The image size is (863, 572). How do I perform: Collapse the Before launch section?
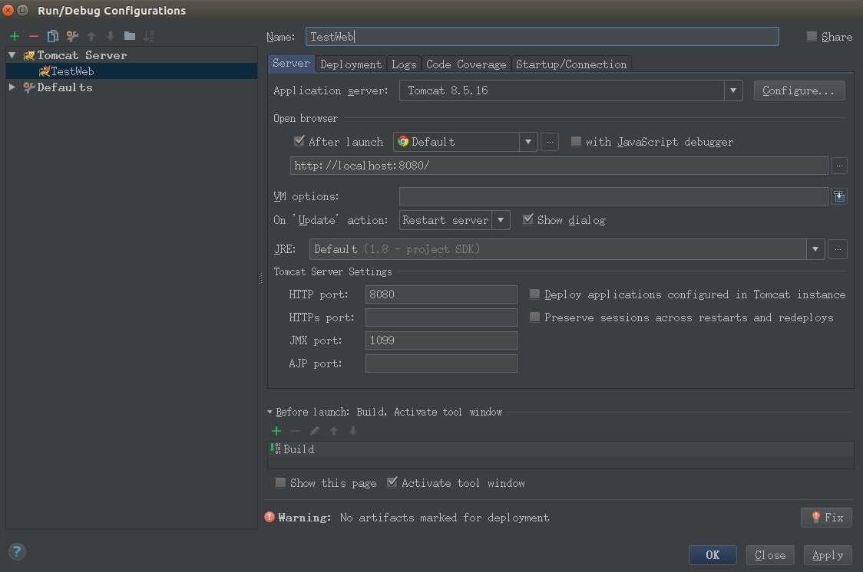269,412
